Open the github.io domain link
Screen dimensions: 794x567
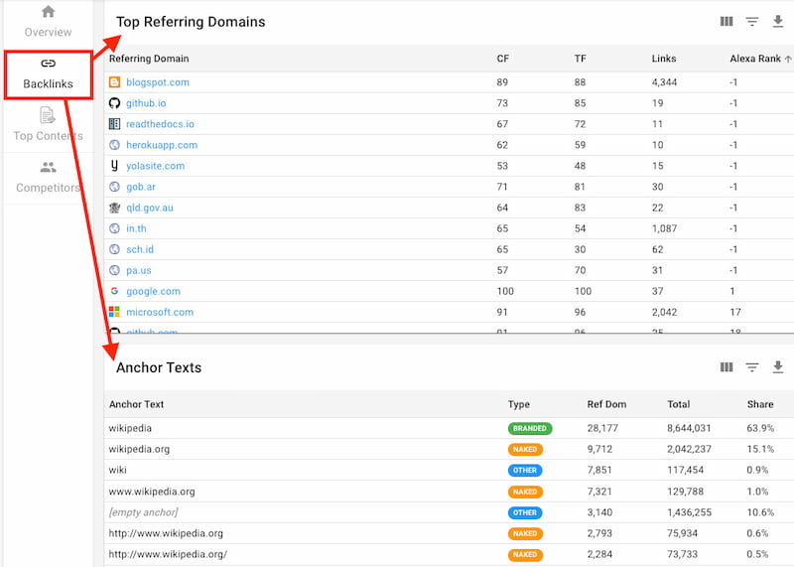point(146,103)
